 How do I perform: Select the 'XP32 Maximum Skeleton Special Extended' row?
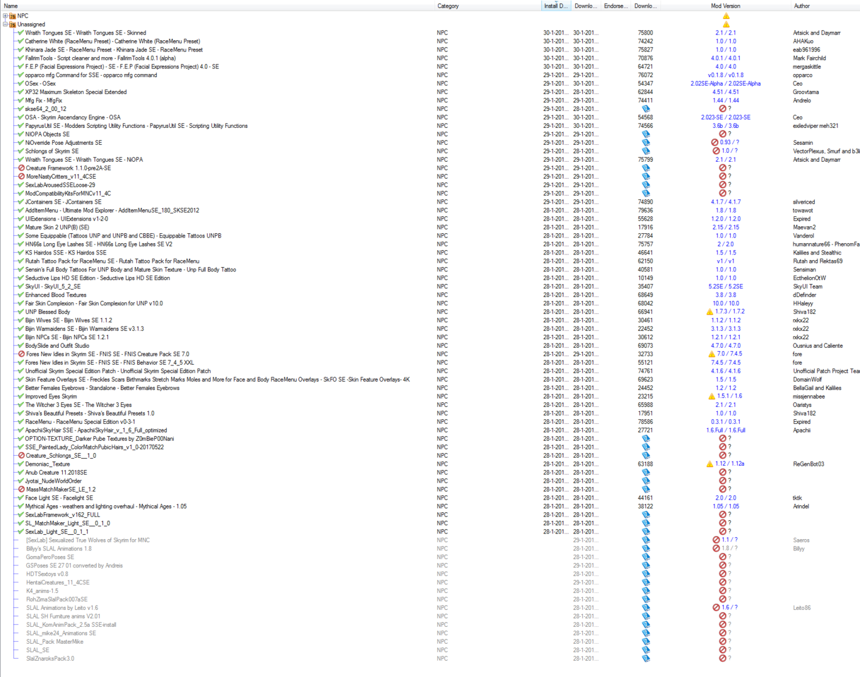(x=430, y=92)
